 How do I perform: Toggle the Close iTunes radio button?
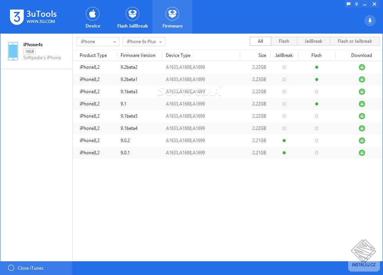(x=11, y=268)
